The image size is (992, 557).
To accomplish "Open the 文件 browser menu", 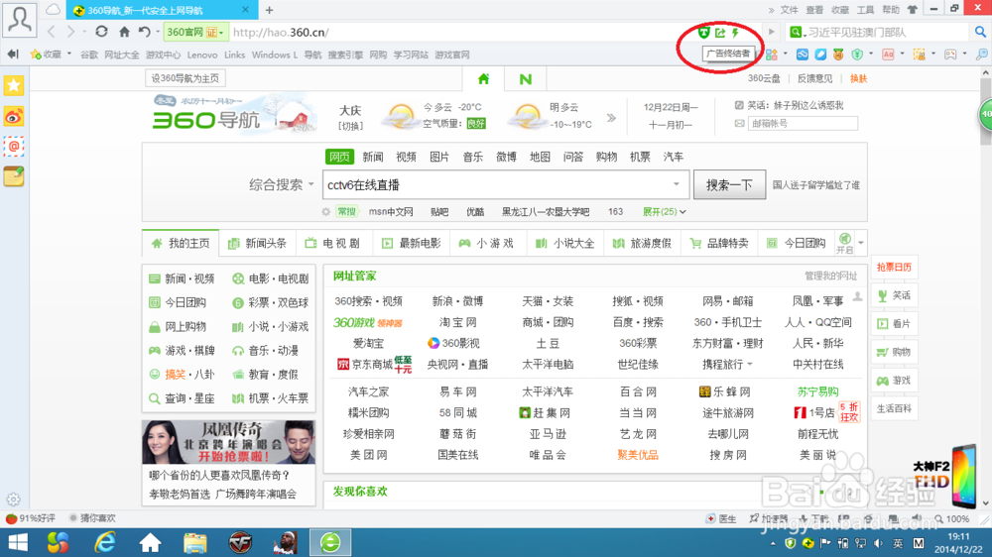I will point(789,10).
